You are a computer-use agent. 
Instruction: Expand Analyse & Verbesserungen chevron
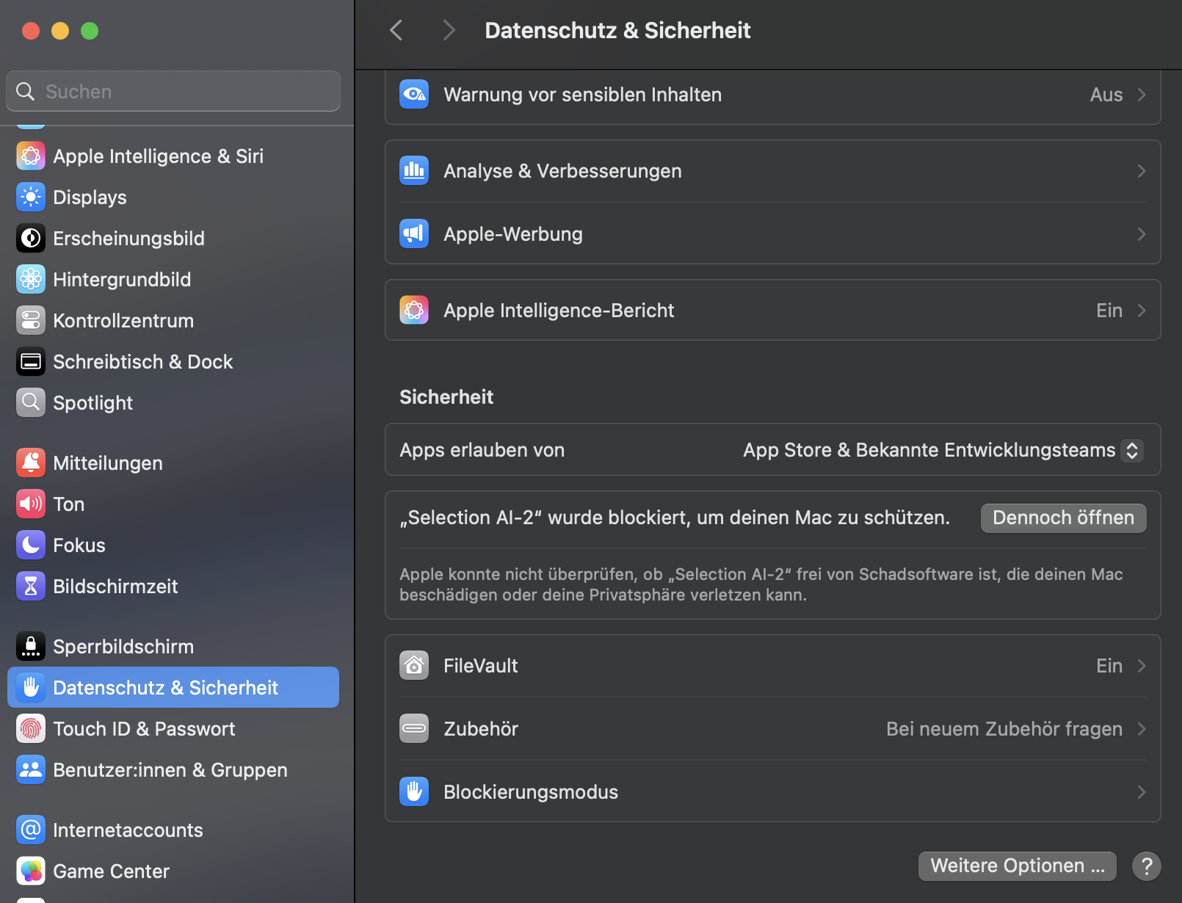coord(1142,171)
